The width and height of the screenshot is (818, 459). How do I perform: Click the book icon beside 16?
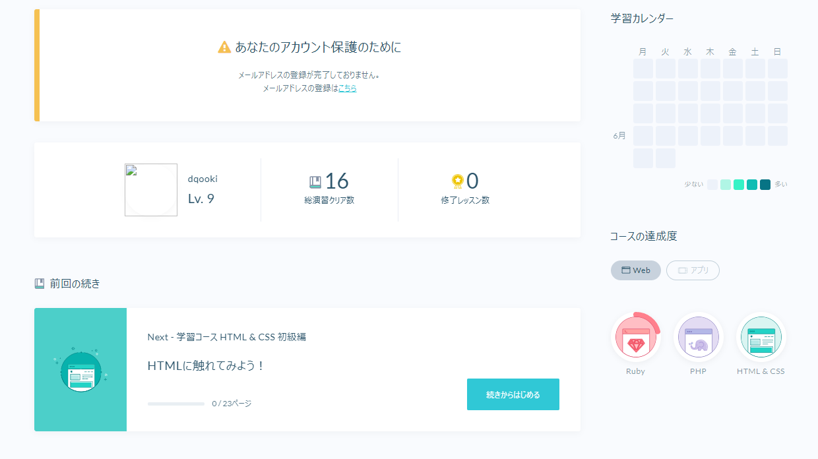click(x=315, y=181)
